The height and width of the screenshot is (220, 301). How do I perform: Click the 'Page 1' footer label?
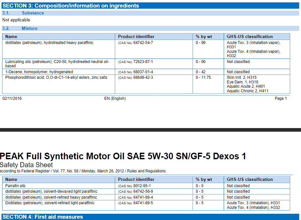pyautogui.click(x=281, y=99)
